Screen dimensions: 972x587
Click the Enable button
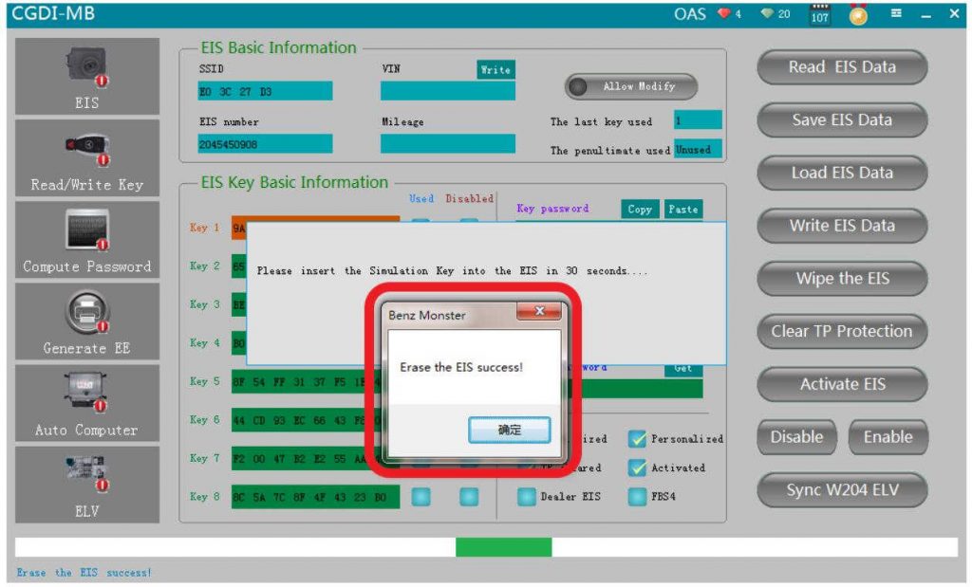(x=888, y=437)
